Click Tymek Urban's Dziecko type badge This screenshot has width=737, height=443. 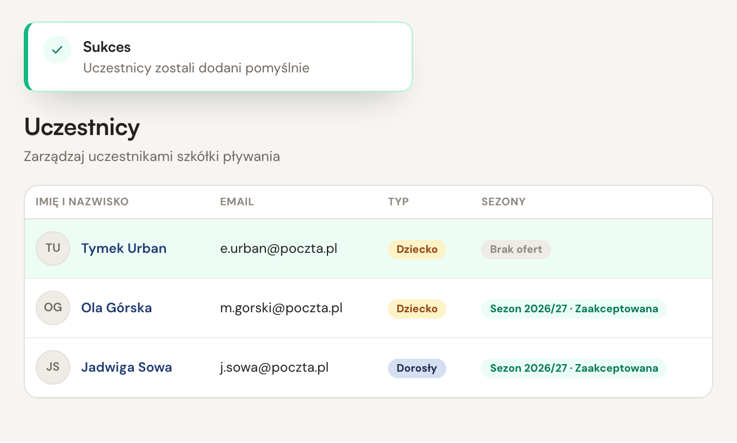pyautogui.click(x=417, y=250)
